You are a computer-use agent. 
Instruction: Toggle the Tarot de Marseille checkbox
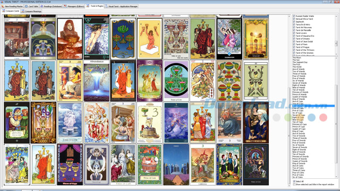pos(294,30)
